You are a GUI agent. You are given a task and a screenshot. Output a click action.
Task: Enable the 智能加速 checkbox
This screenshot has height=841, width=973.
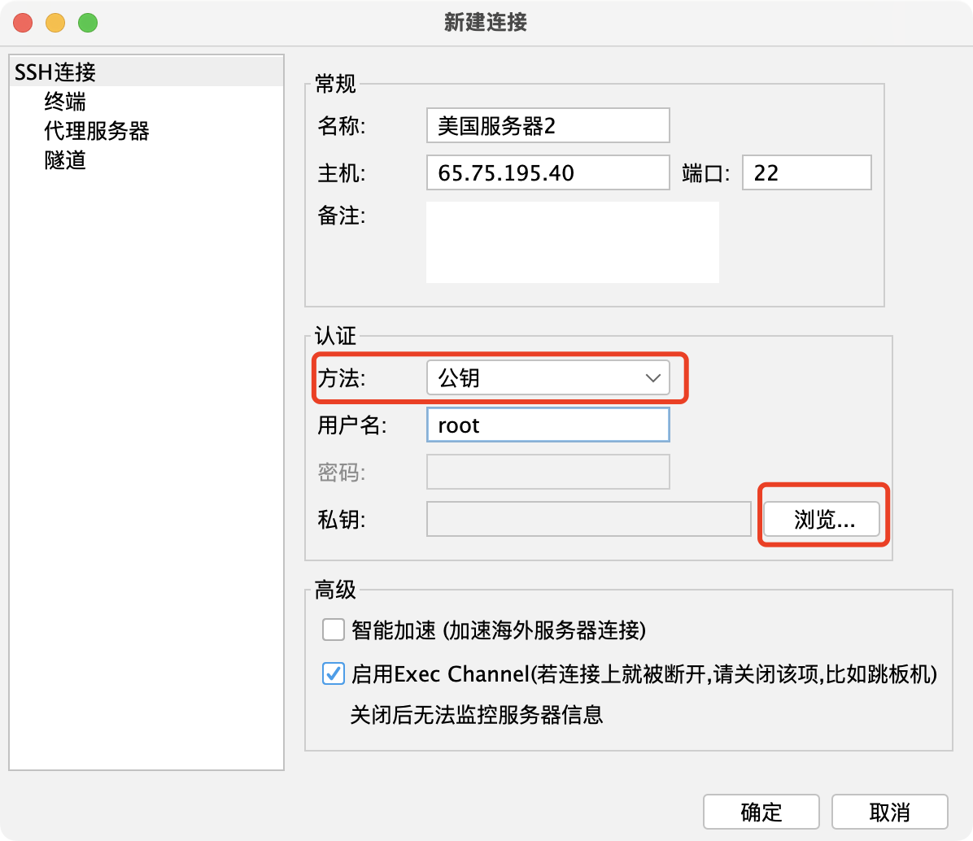click(334, 630)
